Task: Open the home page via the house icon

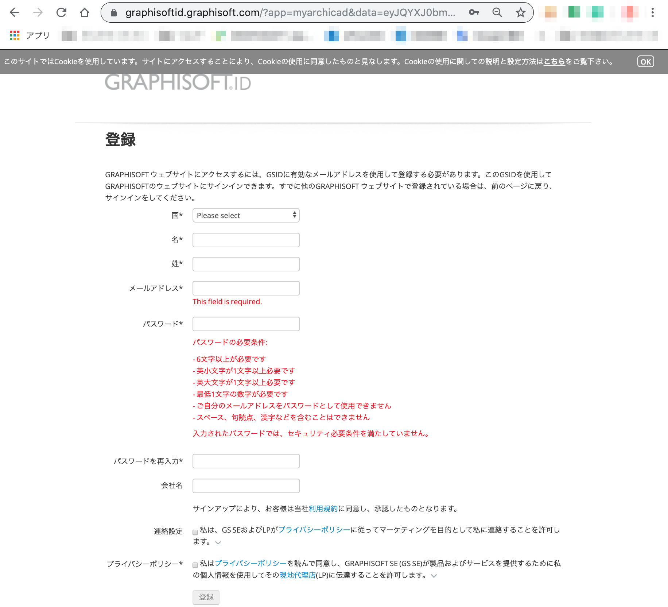Action: point(85,12)
